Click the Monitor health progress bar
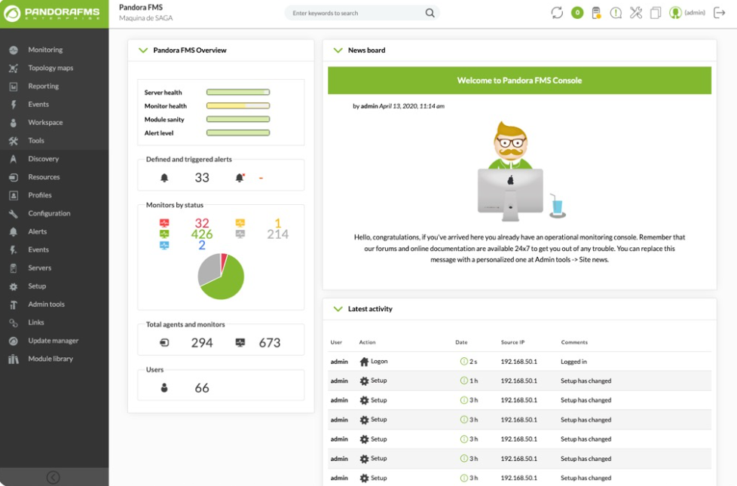The width and height of the screenshot is (737, 486). point(238,105)
